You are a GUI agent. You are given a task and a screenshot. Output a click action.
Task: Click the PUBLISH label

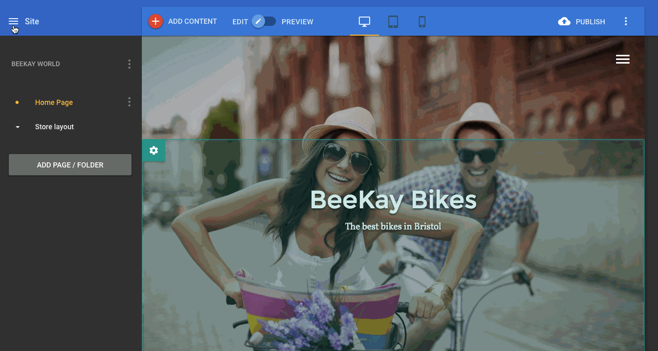pyautogui.click(x=590, y=22)
